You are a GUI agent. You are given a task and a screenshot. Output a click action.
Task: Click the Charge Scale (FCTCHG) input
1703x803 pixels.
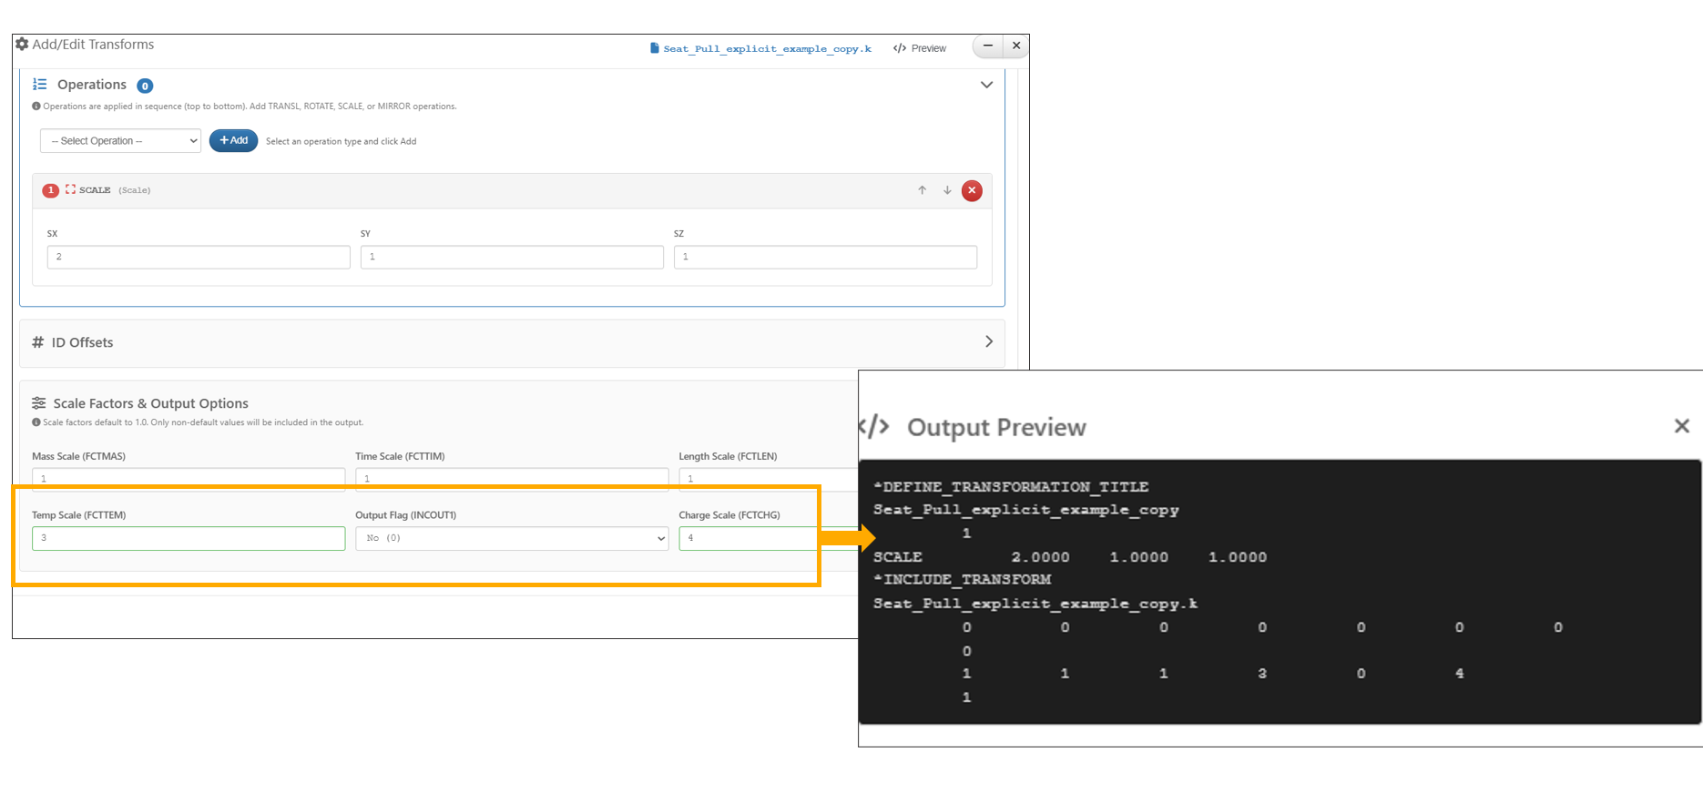(747, 538)
